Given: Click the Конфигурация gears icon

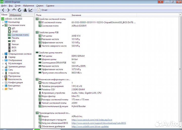Looking at the screenshot, I should coord(6,82).
